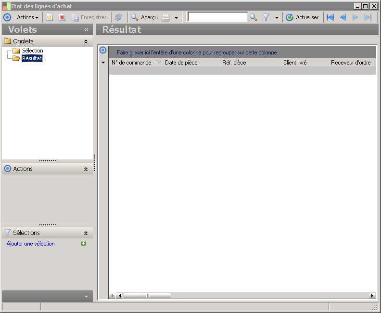The image size is (381, 313).
Task: Click the grid blue circle icon
Action: tap(103, 50)
